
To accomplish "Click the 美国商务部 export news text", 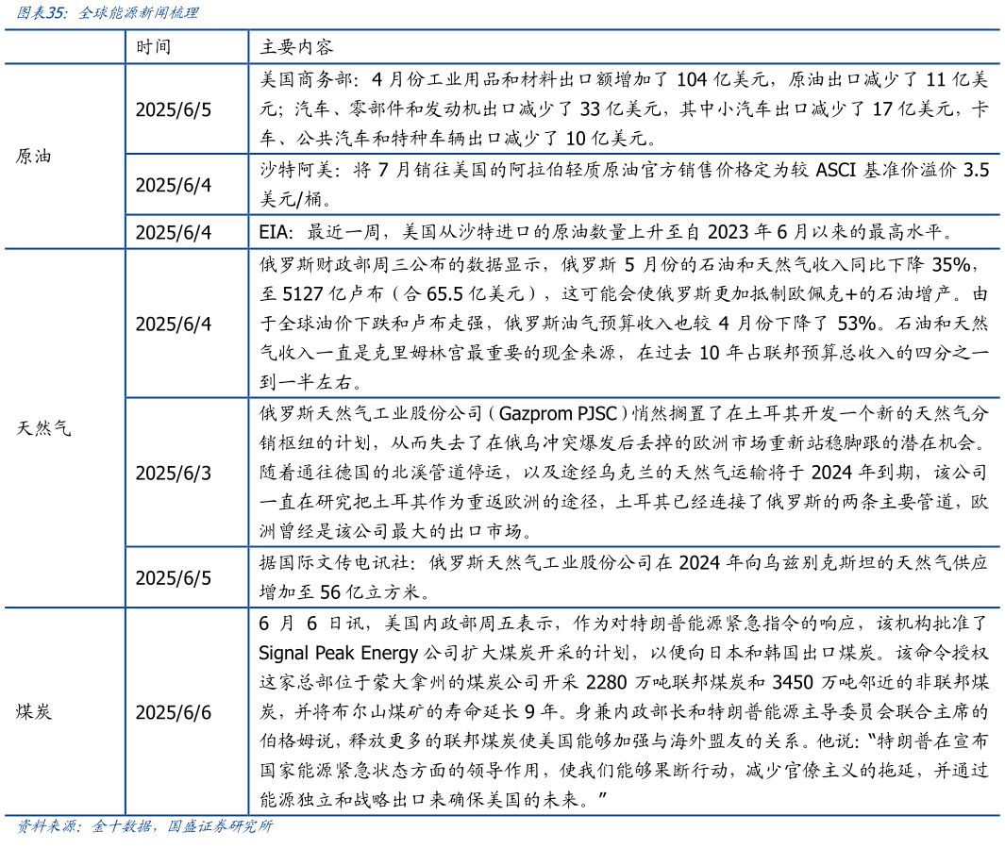I will tap(624, 108).
